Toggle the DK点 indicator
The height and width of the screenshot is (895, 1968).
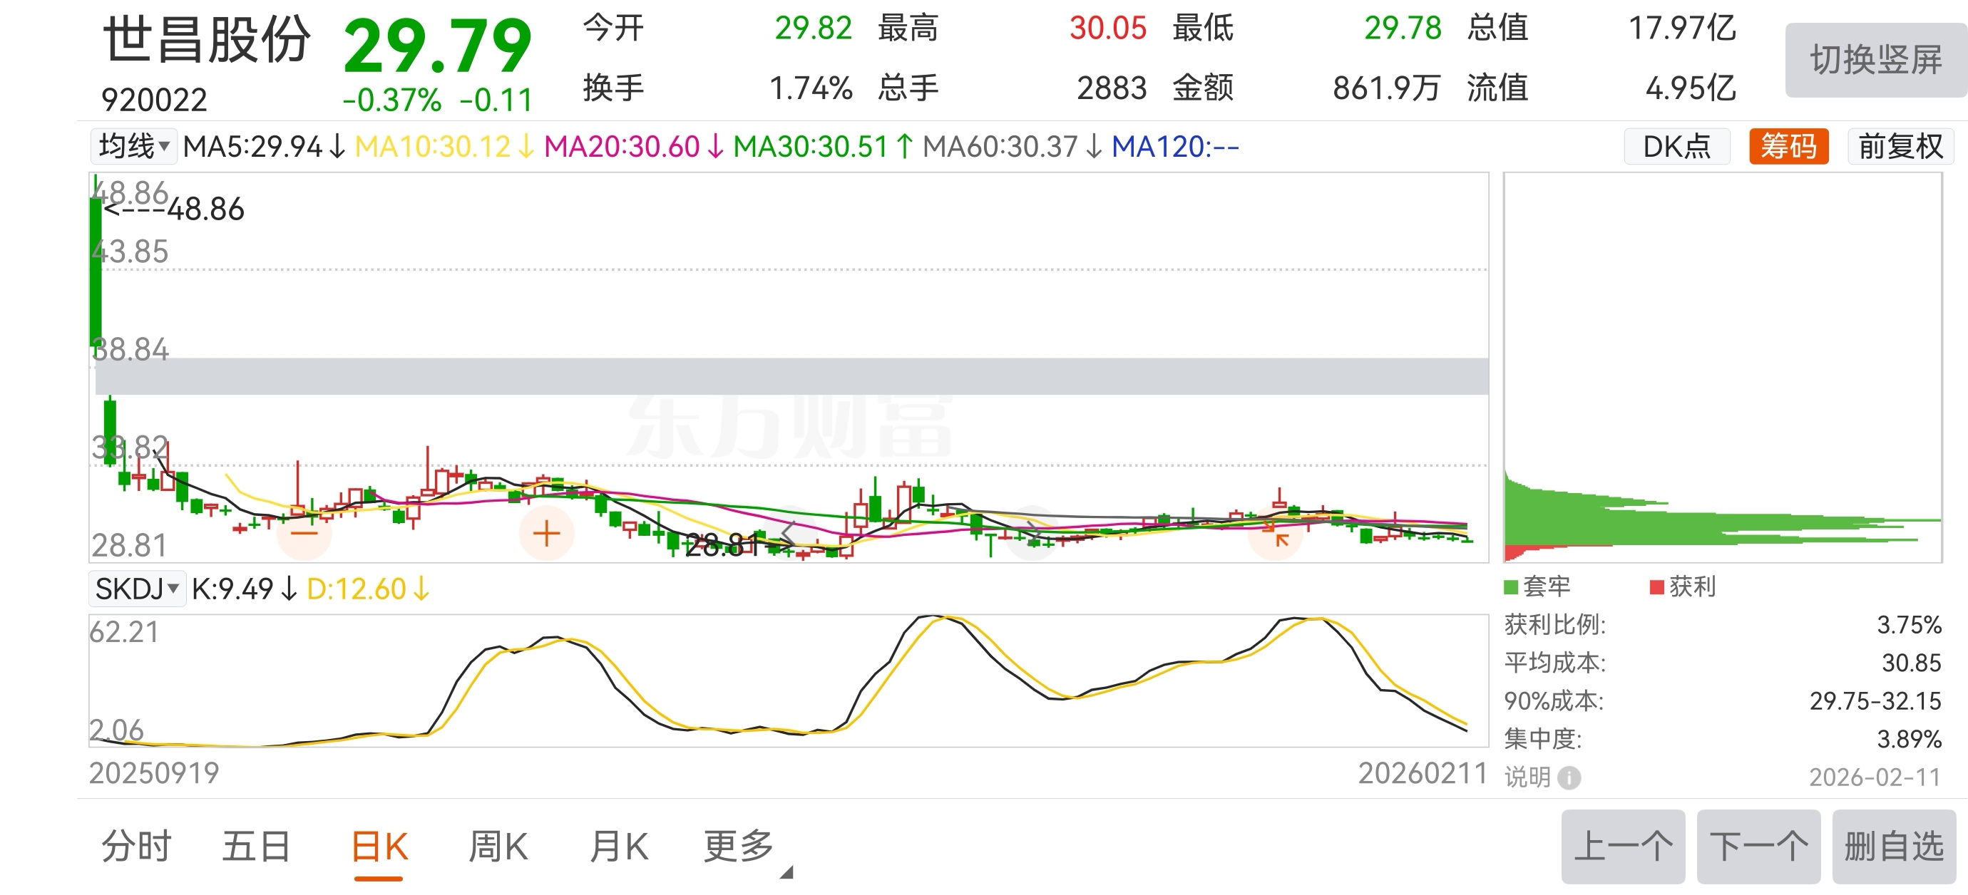[1676, 146]
